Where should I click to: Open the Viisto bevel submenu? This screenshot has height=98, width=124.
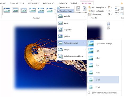tap(72, 50)
